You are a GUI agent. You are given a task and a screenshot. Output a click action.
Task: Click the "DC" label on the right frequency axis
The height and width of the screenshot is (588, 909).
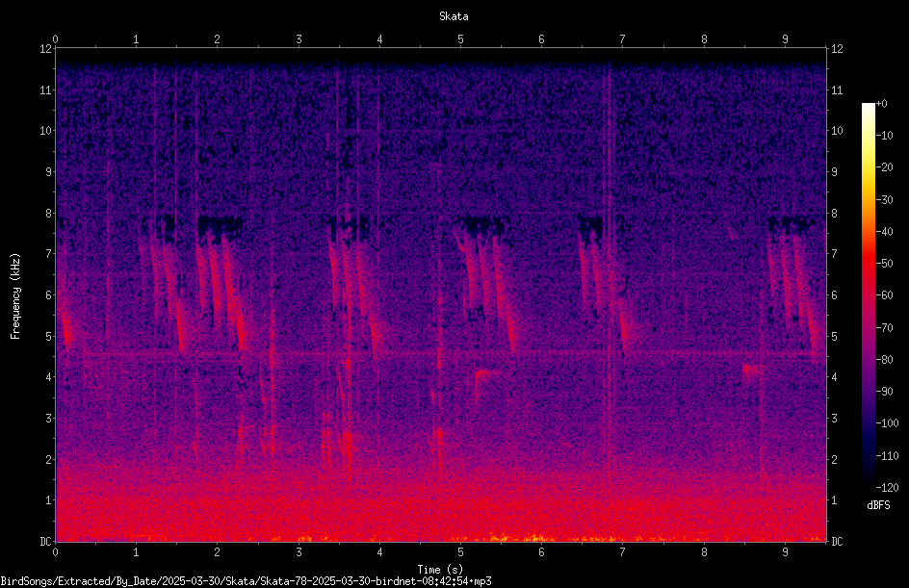click(x=837, y=542)
